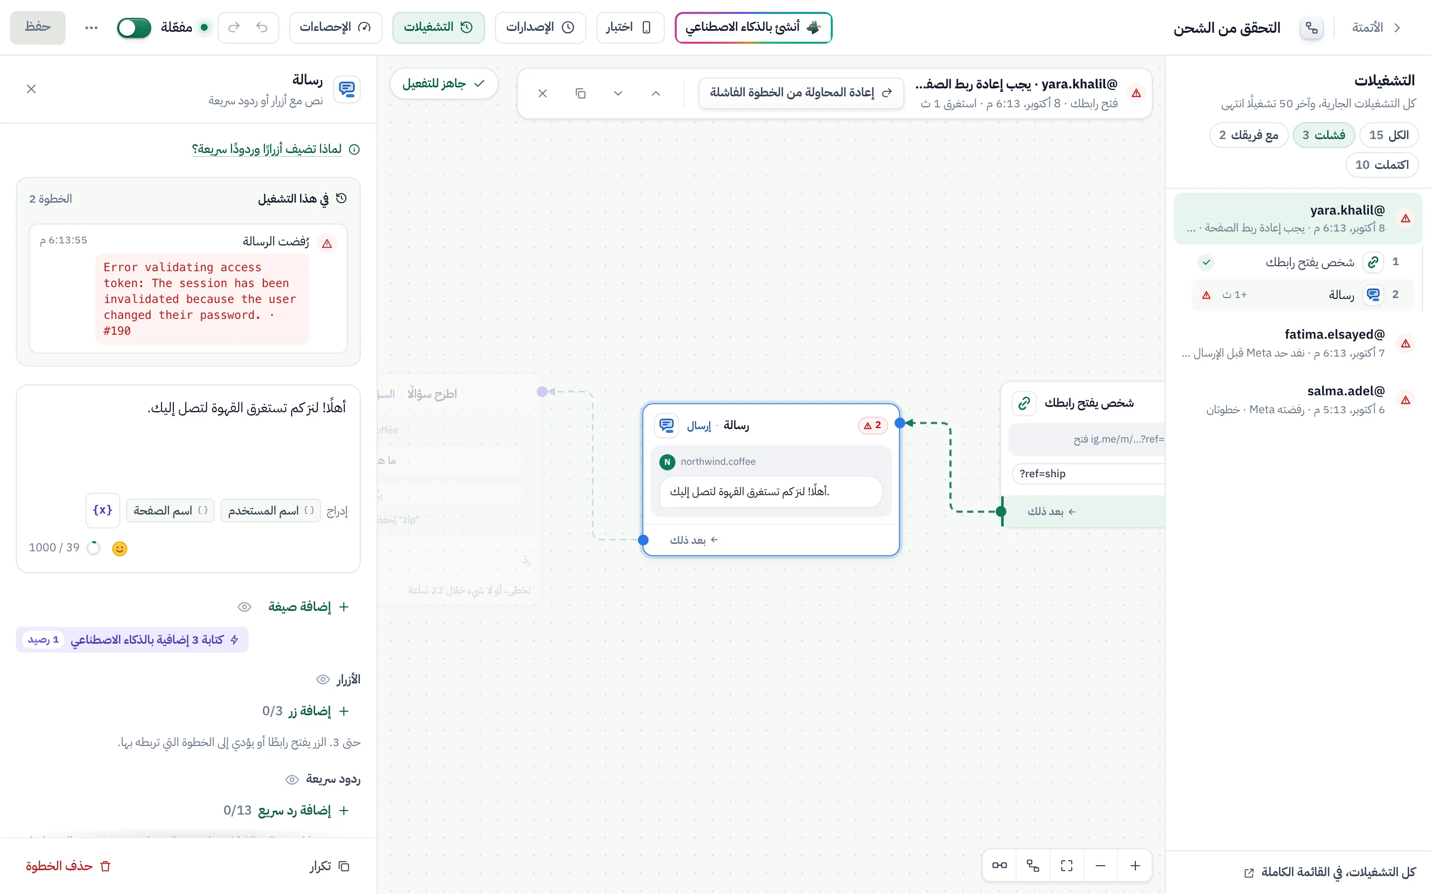This screenshot has width=1431, height=894.
Task: Click إعادة المحاولة من الخطوة الفاشلة button
Action: click(x=801, y=93)
